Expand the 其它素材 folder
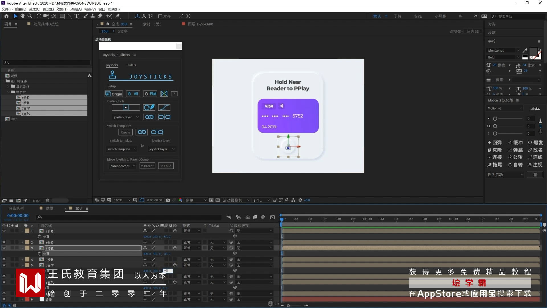This screenshot has width=547, height=308. (8, 86)
